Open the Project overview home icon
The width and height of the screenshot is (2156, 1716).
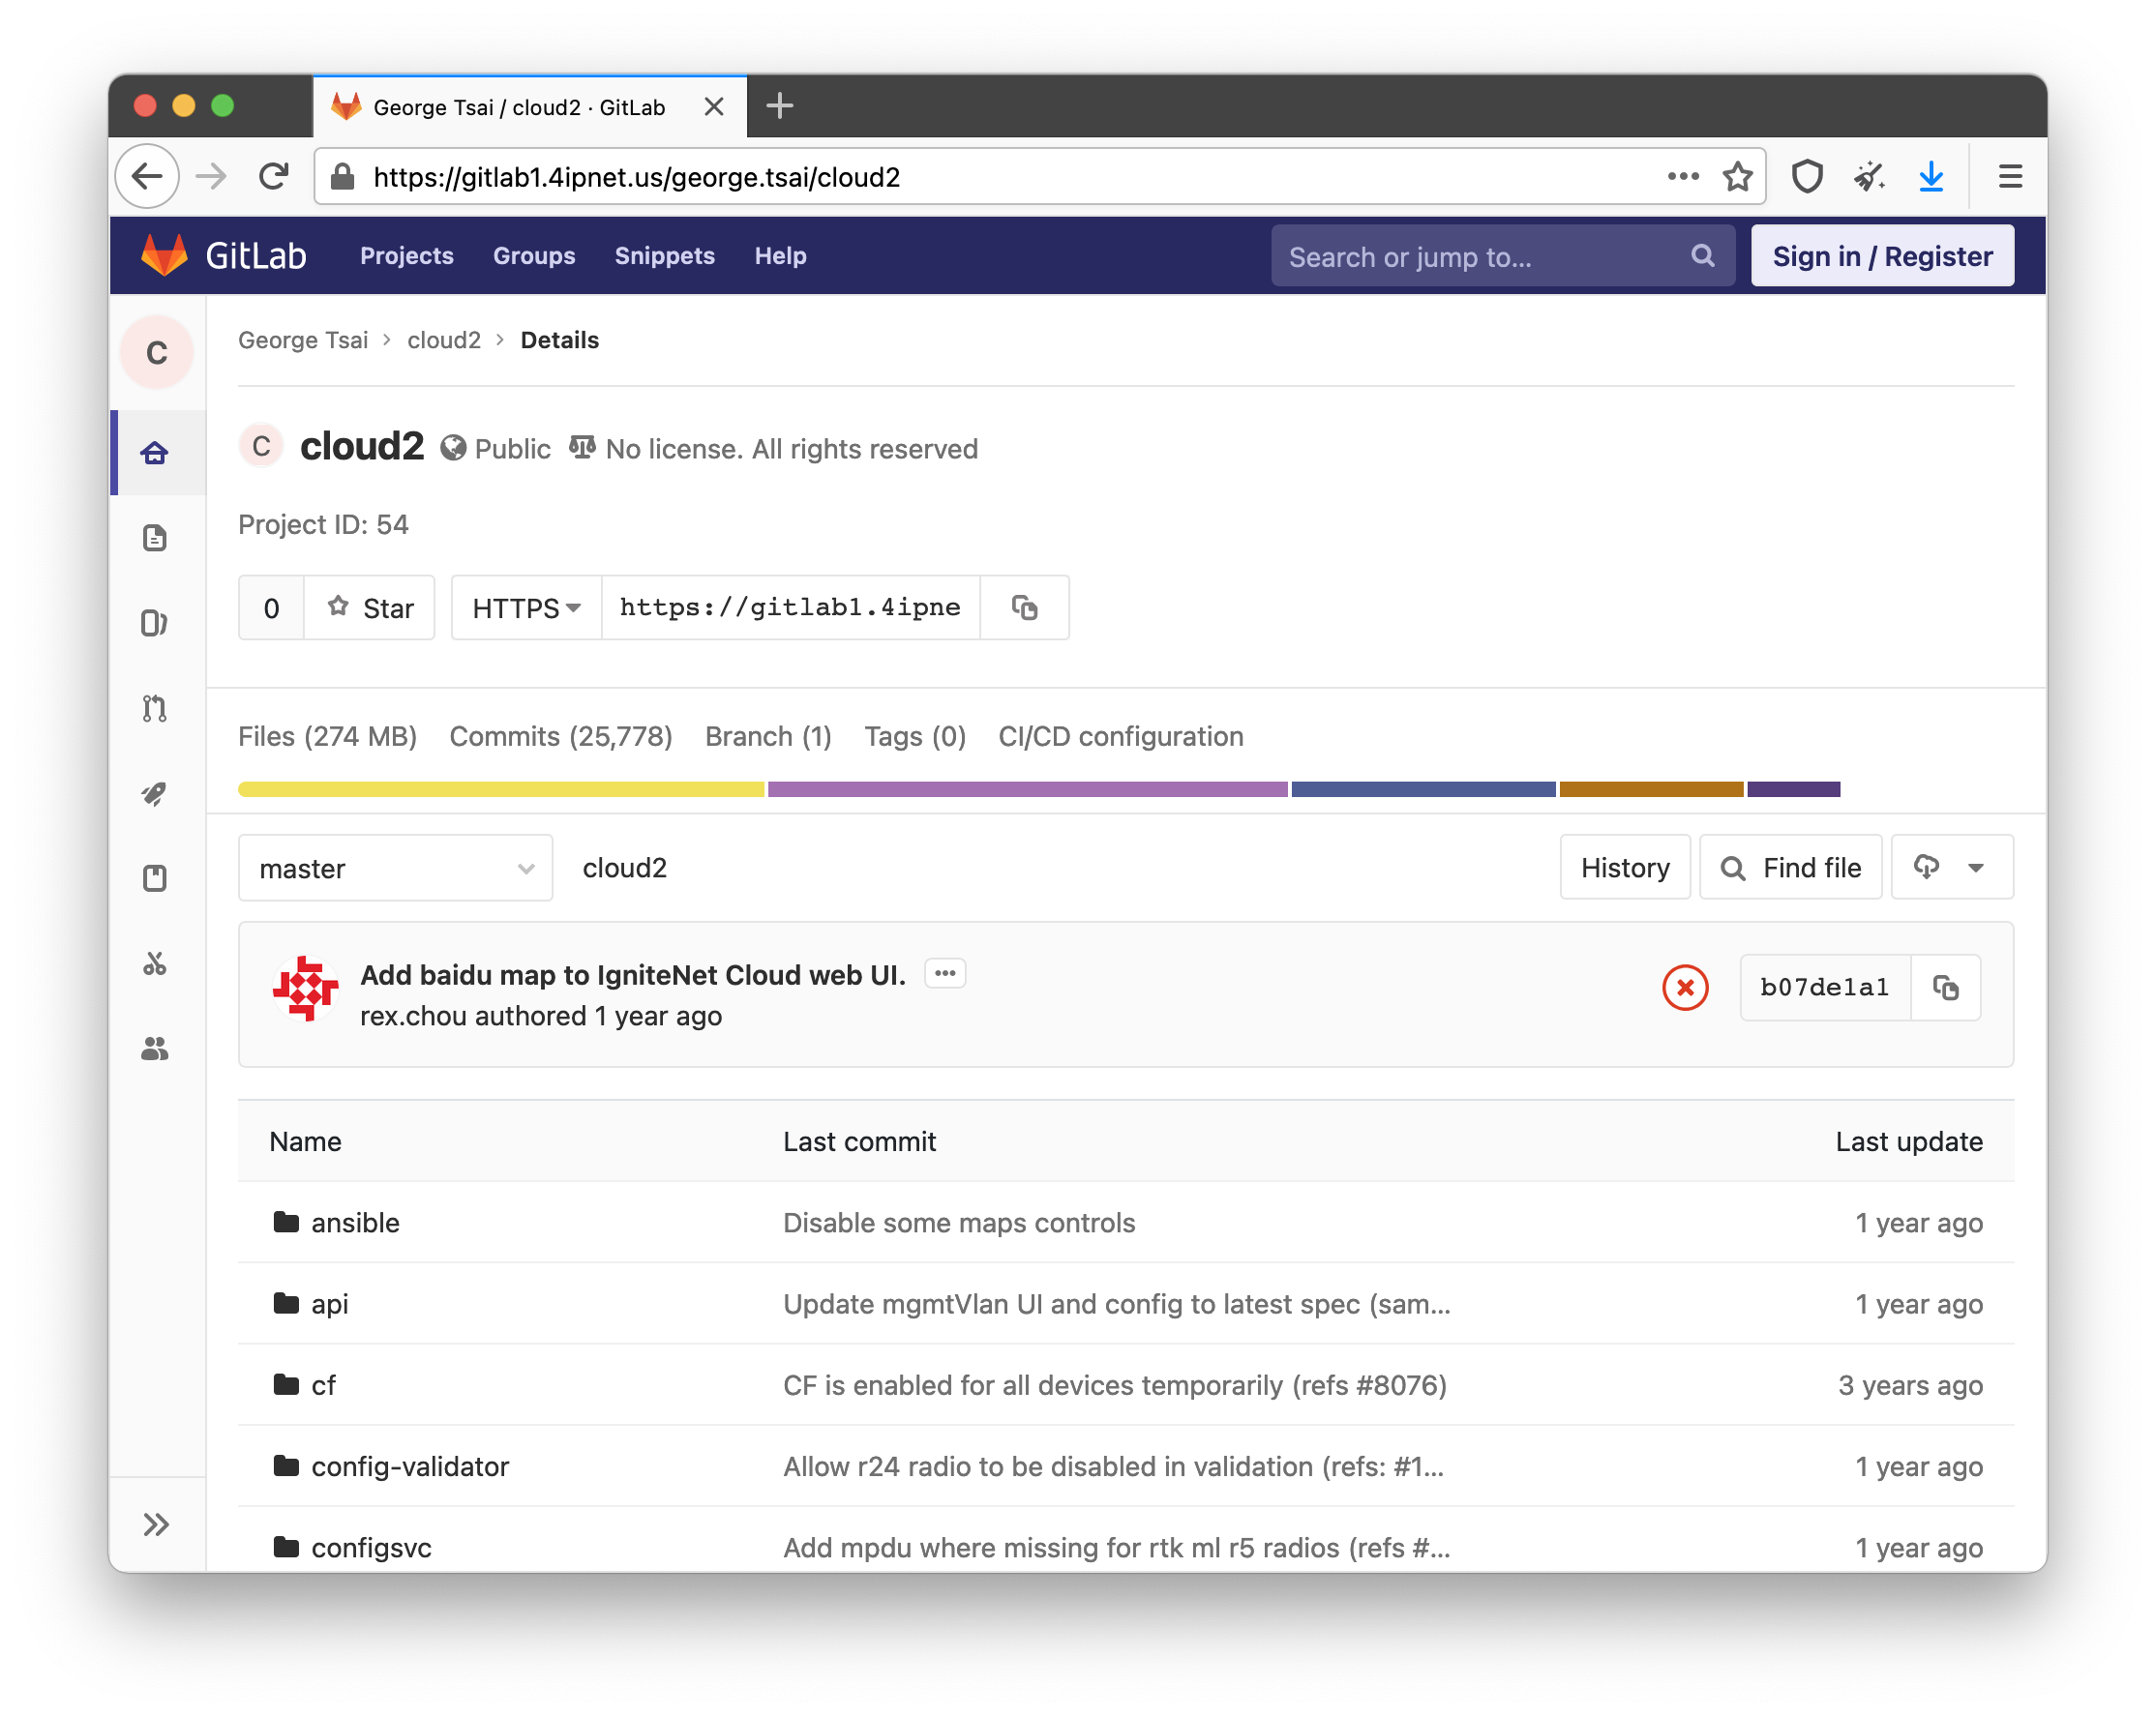155,453
